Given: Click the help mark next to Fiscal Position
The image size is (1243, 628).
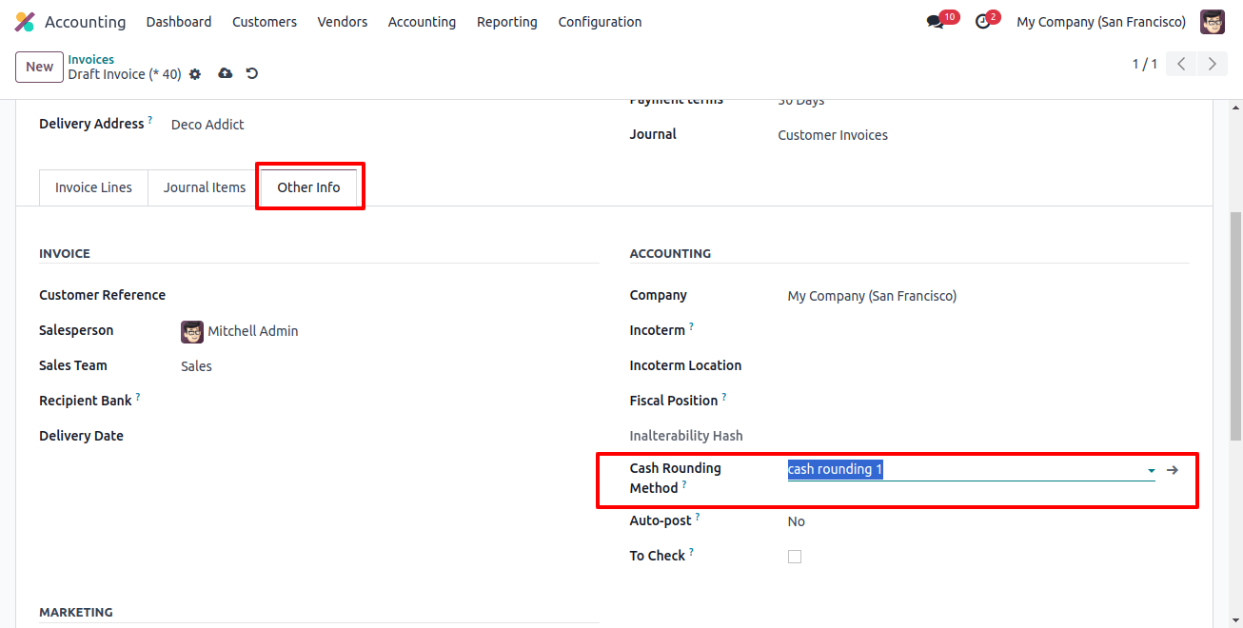Looking at the screenshot, I should pos(724,397).
